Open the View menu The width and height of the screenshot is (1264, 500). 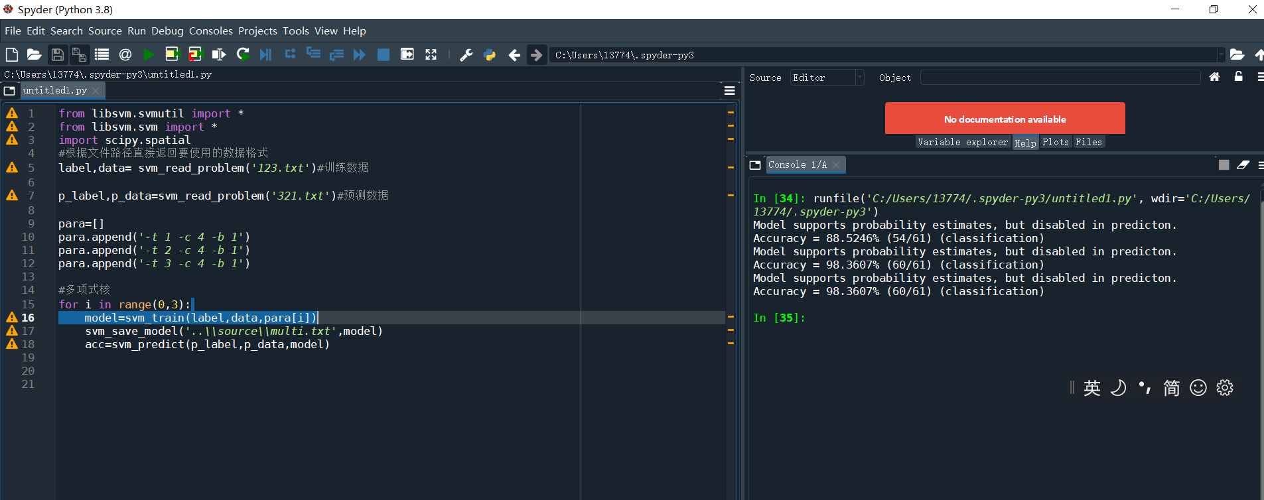tap(326, 31)
